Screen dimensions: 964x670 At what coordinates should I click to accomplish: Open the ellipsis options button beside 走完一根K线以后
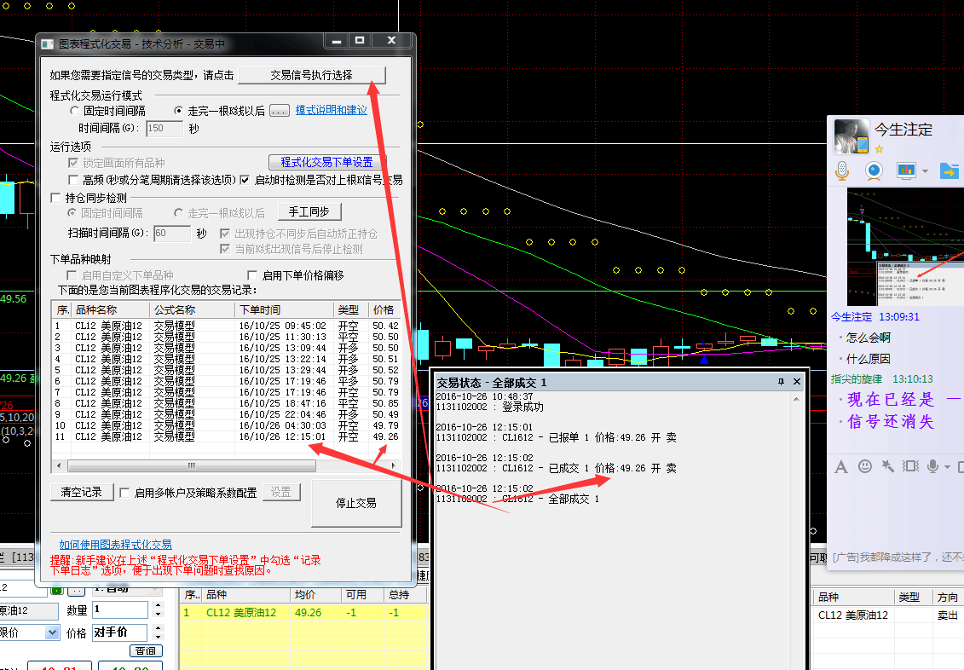(x=279, y=111)
